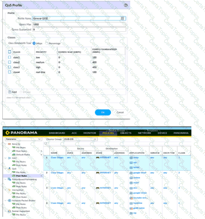Click the search icon above rules table
Image resolution: width=205 pixels, height=219 pixels.
pos(45,143)
